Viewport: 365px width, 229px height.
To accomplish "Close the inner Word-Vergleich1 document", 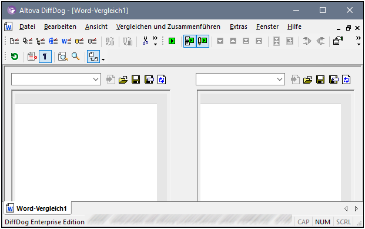I will [x=357, y=28].
